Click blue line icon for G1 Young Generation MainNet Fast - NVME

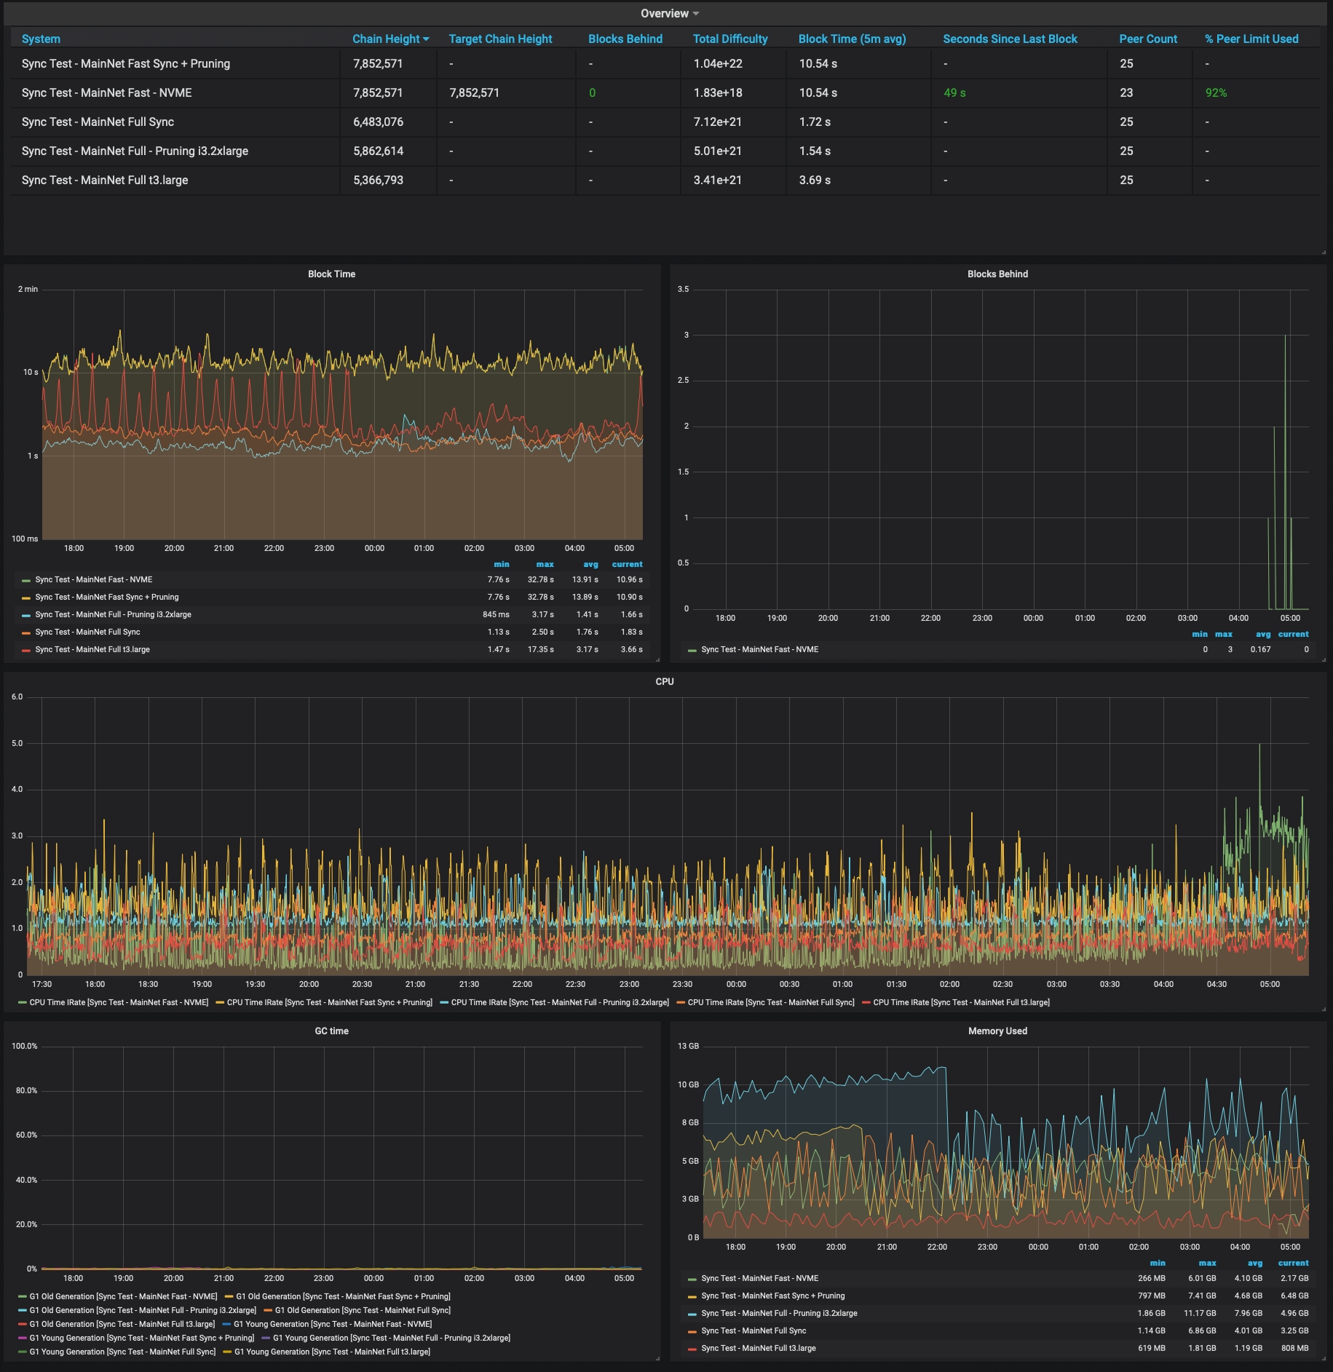[226, 1325]
